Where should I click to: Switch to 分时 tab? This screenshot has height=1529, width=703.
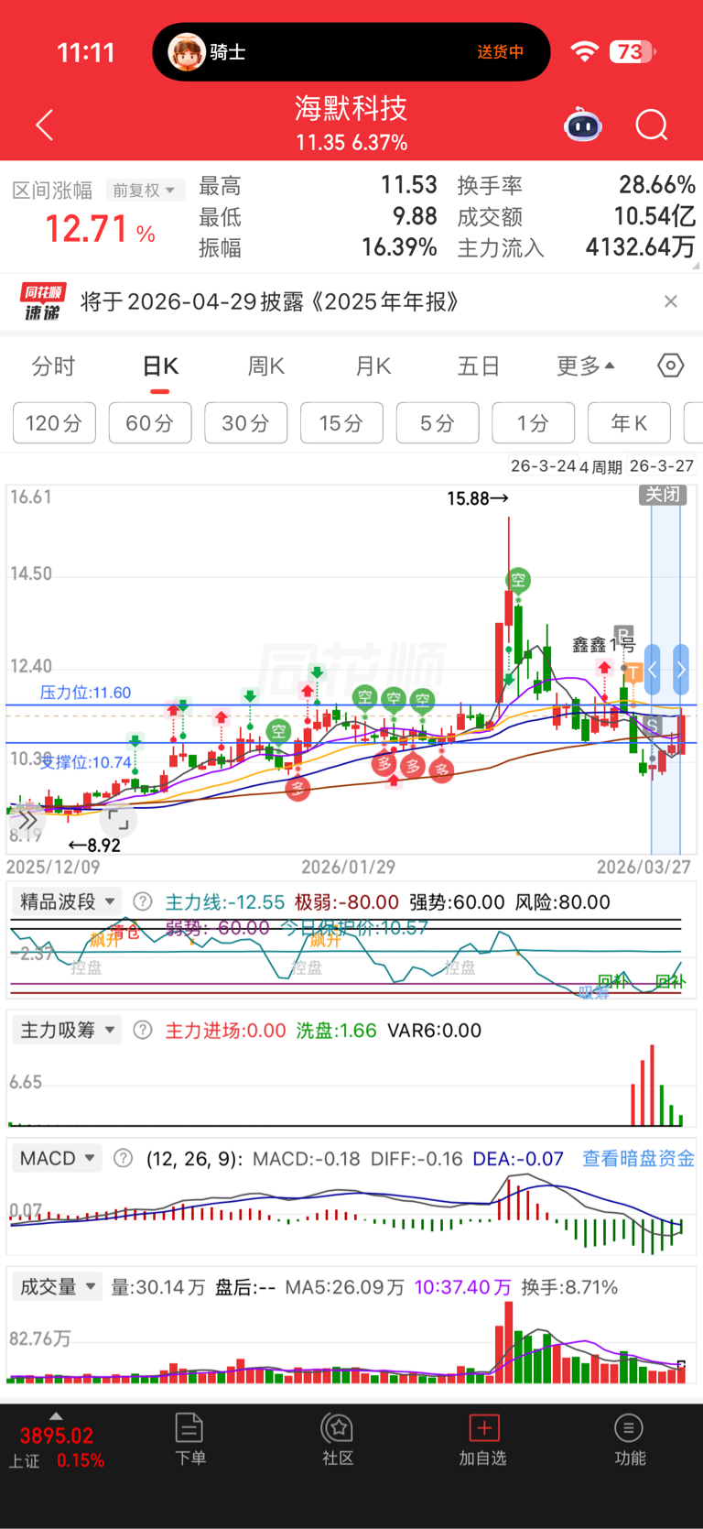pyautogui.click(x=53, y=366)
